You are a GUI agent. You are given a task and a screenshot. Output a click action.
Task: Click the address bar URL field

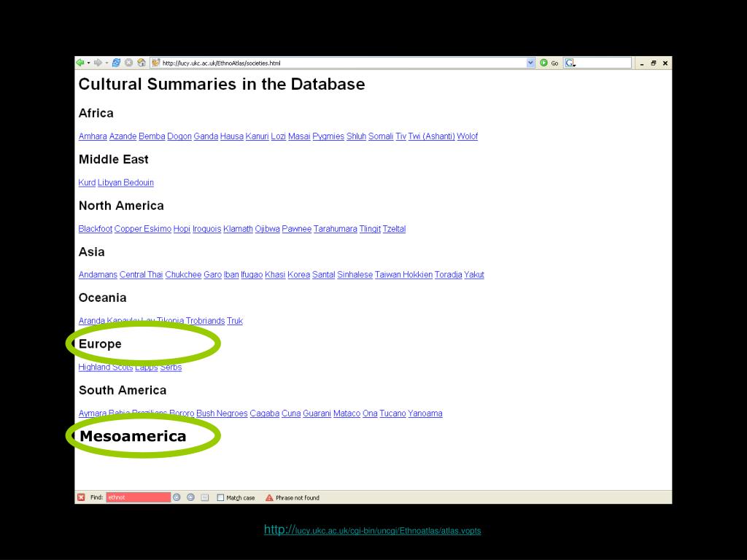tap(343, 63)
